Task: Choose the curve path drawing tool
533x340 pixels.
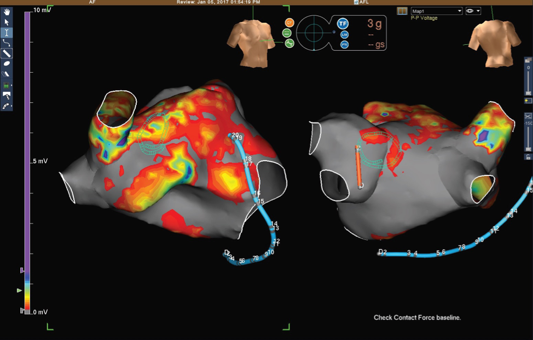Action: pos(7,43)
